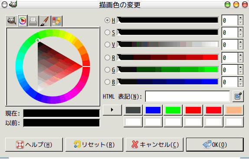249x159 pixels.
Task: Decrease the R value with down arrow
Action: [240, 60]
